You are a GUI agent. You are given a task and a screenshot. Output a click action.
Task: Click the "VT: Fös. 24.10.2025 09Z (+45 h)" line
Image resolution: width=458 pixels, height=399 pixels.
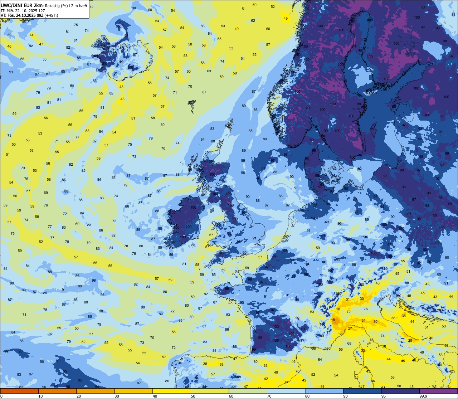[29, 15]
